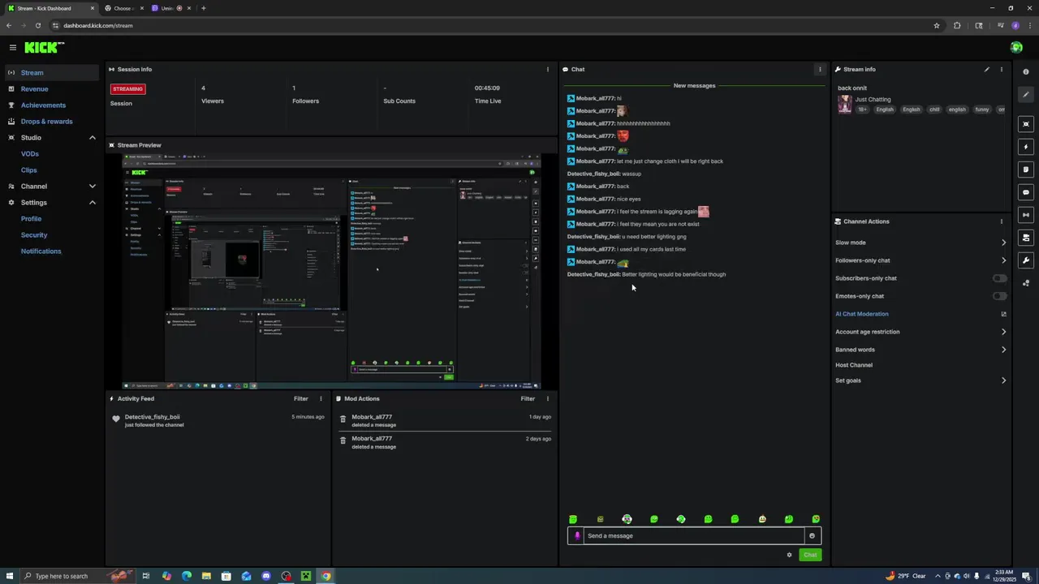This screenshot has height=584, width=1039.
Task: Toggle Emotes-only chat switch
Action: [x=1000, y=296]
